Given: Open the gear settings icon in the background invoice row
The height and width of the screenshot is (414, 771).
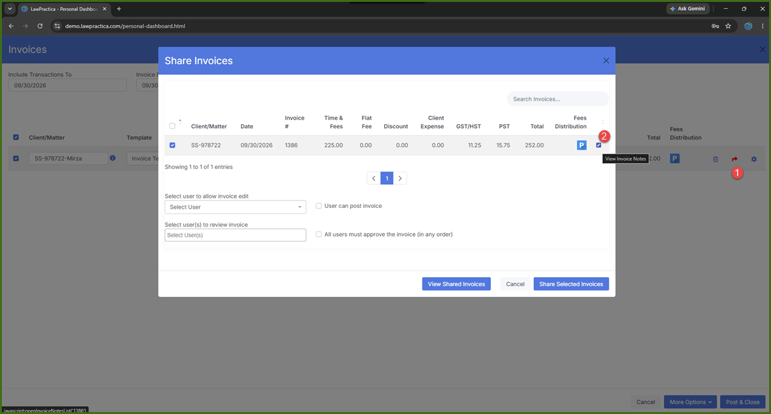Looking at the screenshot, I should (754, 159).
